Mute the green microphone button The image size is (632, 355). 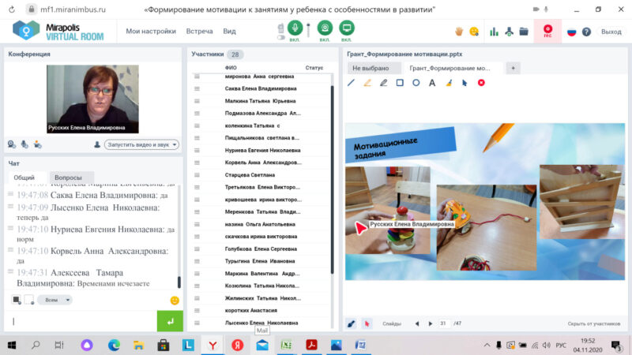coord(295,28)
